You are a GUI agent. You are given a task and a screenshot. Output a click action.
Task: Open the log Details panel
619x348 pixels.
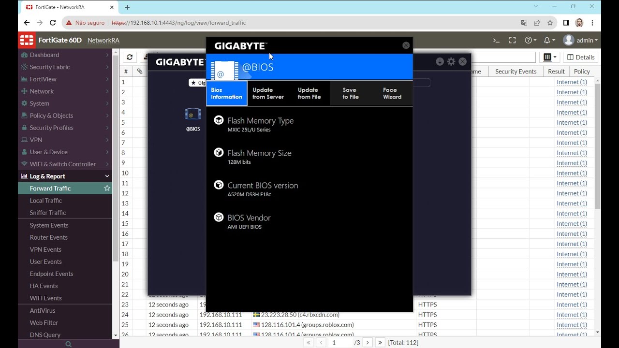pyautogui.click(x=581, y=57)
